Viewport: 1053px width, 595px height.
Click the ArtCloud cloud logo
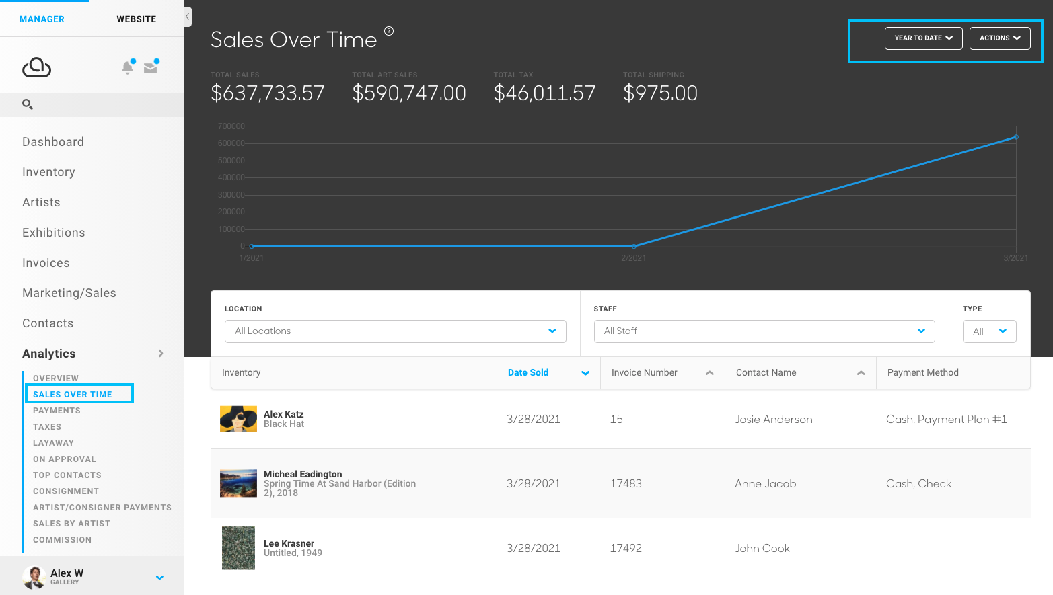36,67
